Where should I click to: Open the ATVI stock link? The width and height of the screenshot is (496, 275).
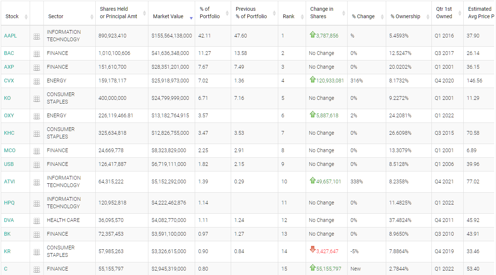click(x=9, y=181)
